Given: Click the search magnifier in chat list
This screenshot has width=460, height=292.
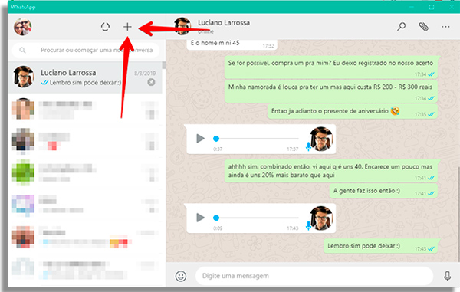Looking at the screenshot, I should pos(22,50).
